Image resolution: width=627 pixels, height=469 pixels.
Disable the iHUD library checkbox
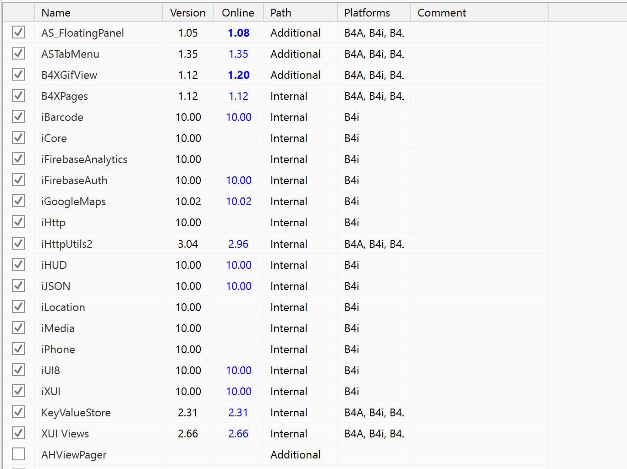point(18,265)
